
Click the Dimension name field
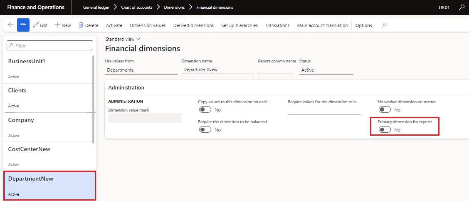coord(218,70)
